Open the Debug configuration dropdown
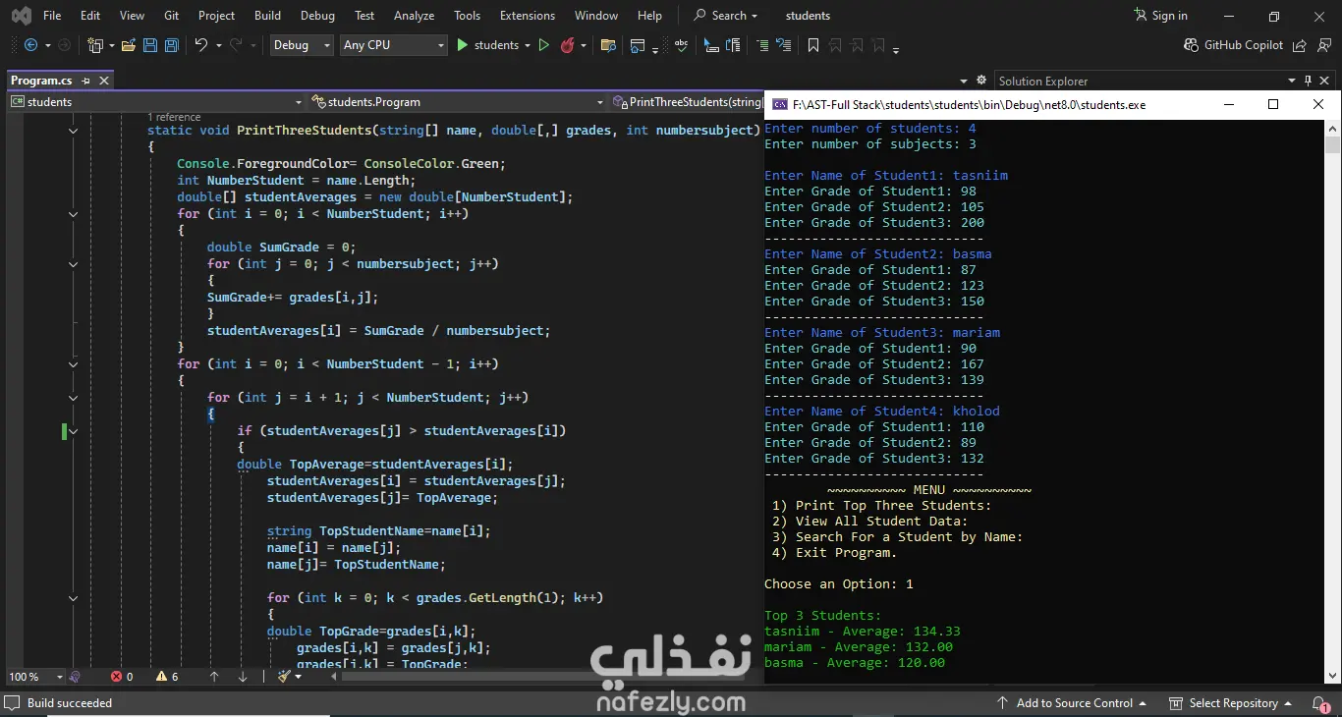This screenshot has width=1342, height=717. point(302,45)
